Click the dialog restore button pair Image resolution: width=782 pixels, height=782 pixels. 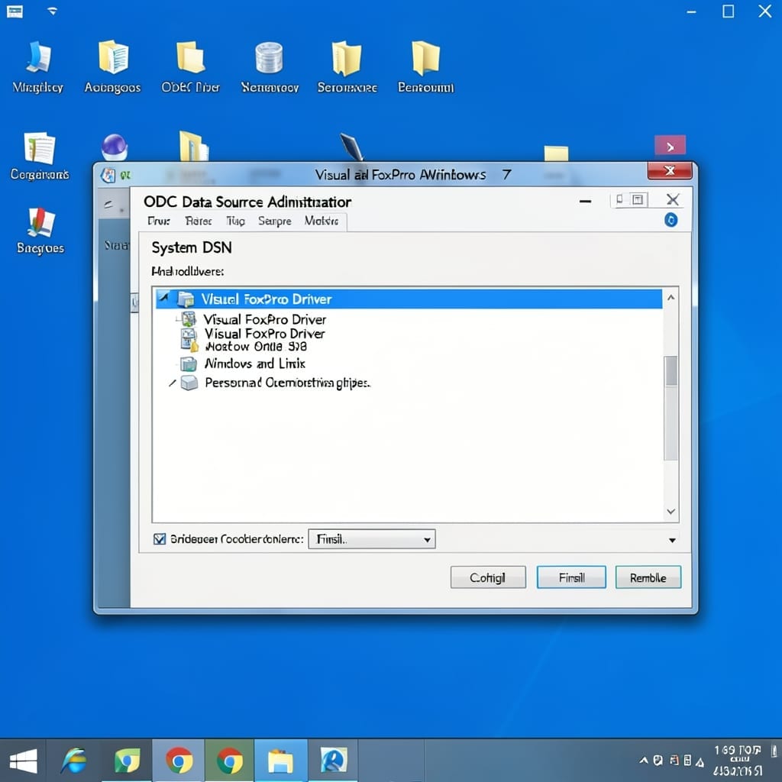pos(629,200)
